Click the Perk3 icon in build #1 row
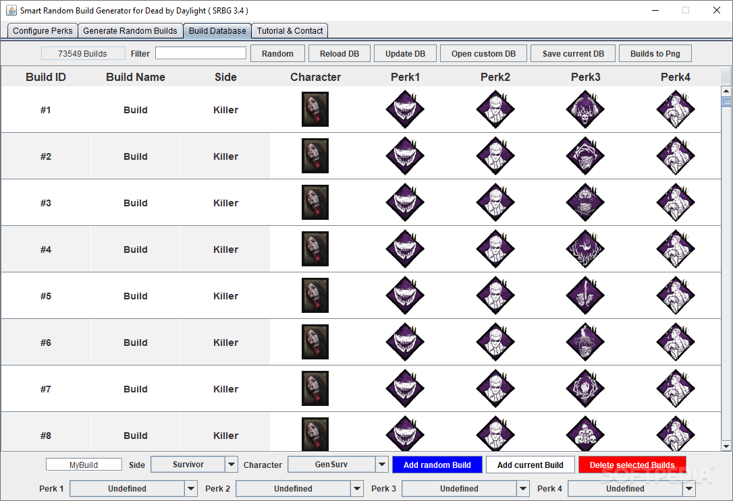The height and width of the screenshot is (501, 733). coord(585,109)
